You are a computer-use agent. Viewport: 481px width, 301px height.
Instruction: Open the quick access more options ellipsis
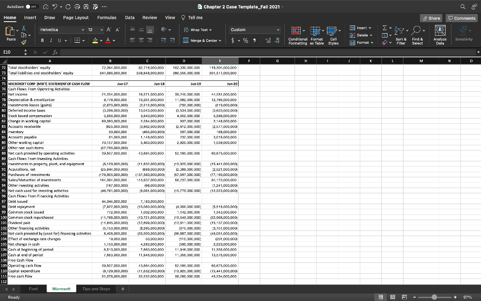tap(104, 7)
